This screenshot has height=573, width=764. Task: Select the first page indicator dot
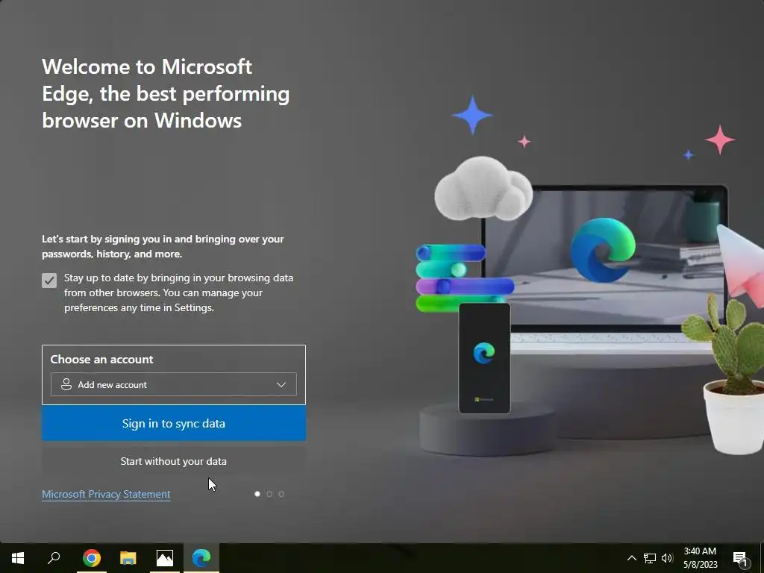pos(257,494)
